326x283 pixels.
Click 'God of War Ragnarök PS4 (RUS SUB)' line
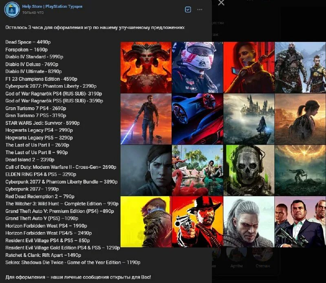point(54,94)
